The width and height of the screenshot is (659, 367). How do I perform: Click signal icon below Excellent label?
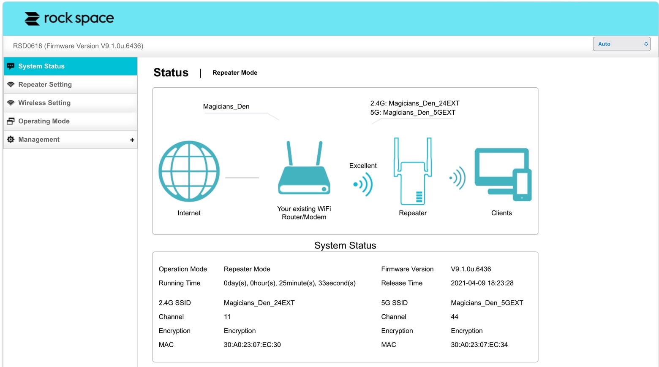363,184
